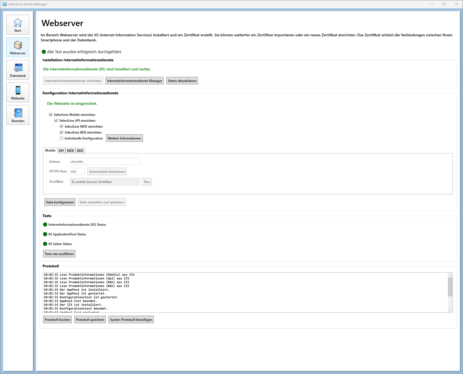Select the Webserver sidebar icon

tap(18, 47)
